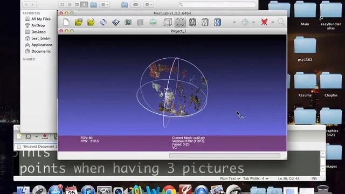Toggle the trackball globe icon
Screen dimensions: 345x194
coord(245,22)
